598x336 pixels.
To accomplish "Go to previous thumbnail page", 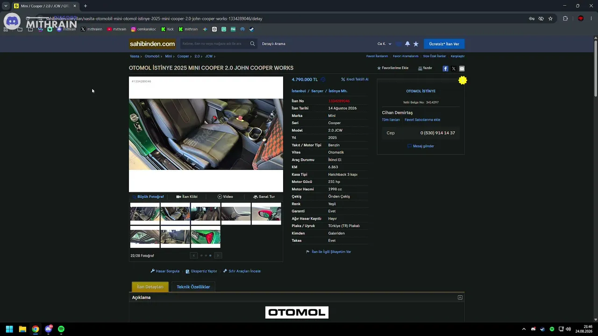I will [194, 255].
